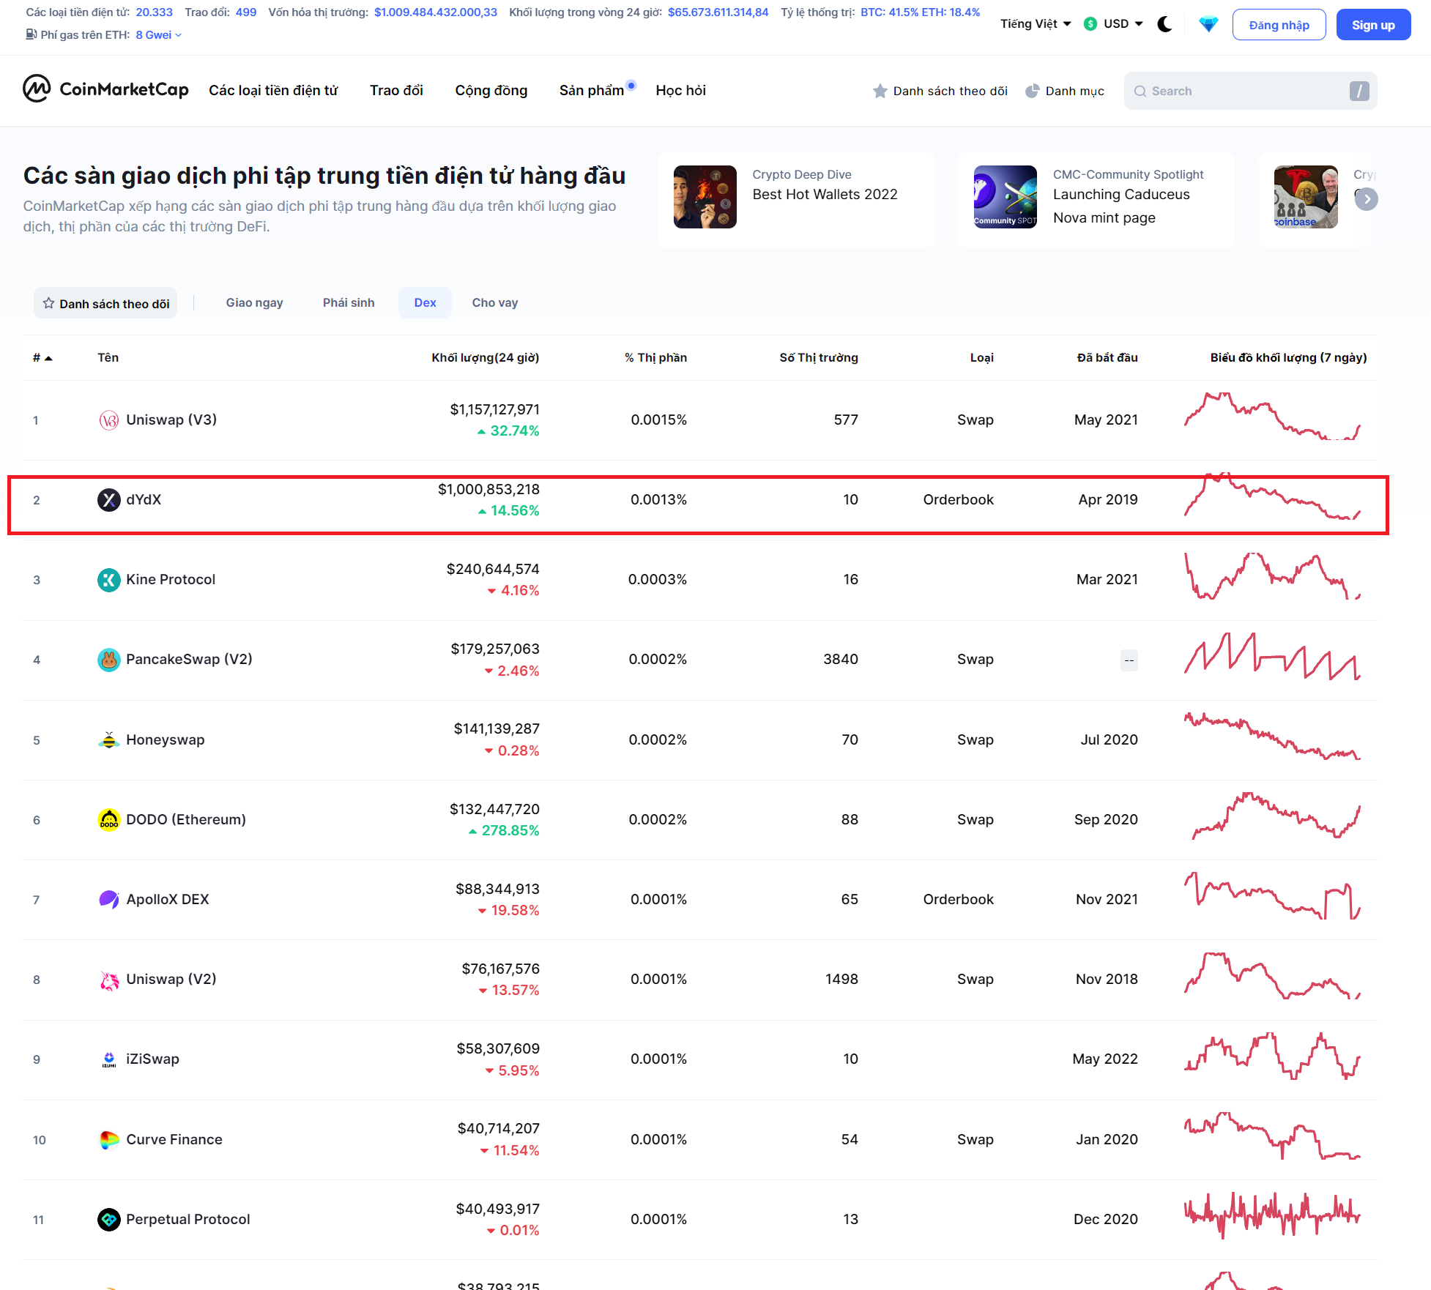
Task: Click the CoinMarketCap logo
Action: pos(105,89)
